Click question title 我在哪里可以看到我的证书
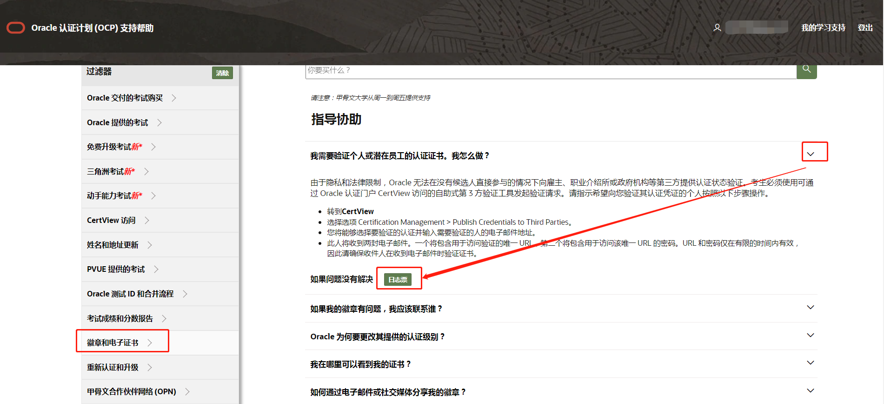Screen dimensions: 884x404 [360, 364]
